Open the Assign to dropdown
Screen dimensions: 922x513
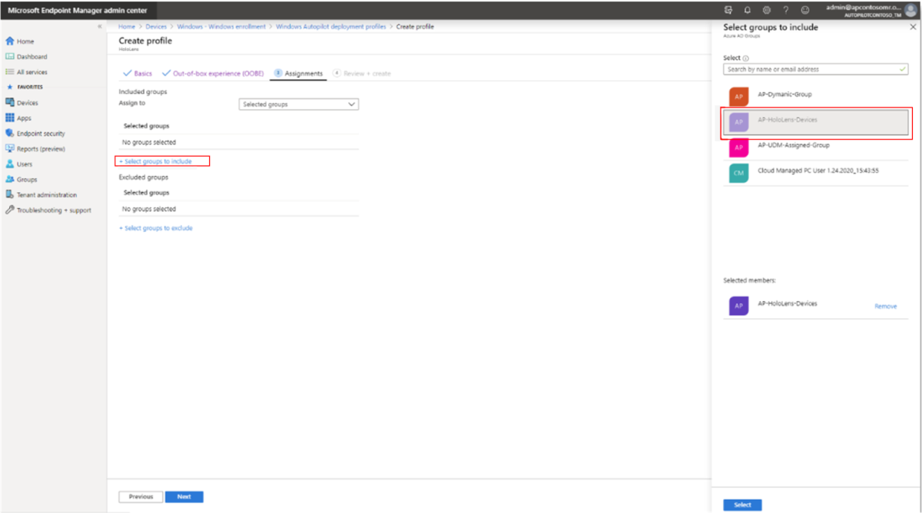pyautogui.click(x=298, y=104)
